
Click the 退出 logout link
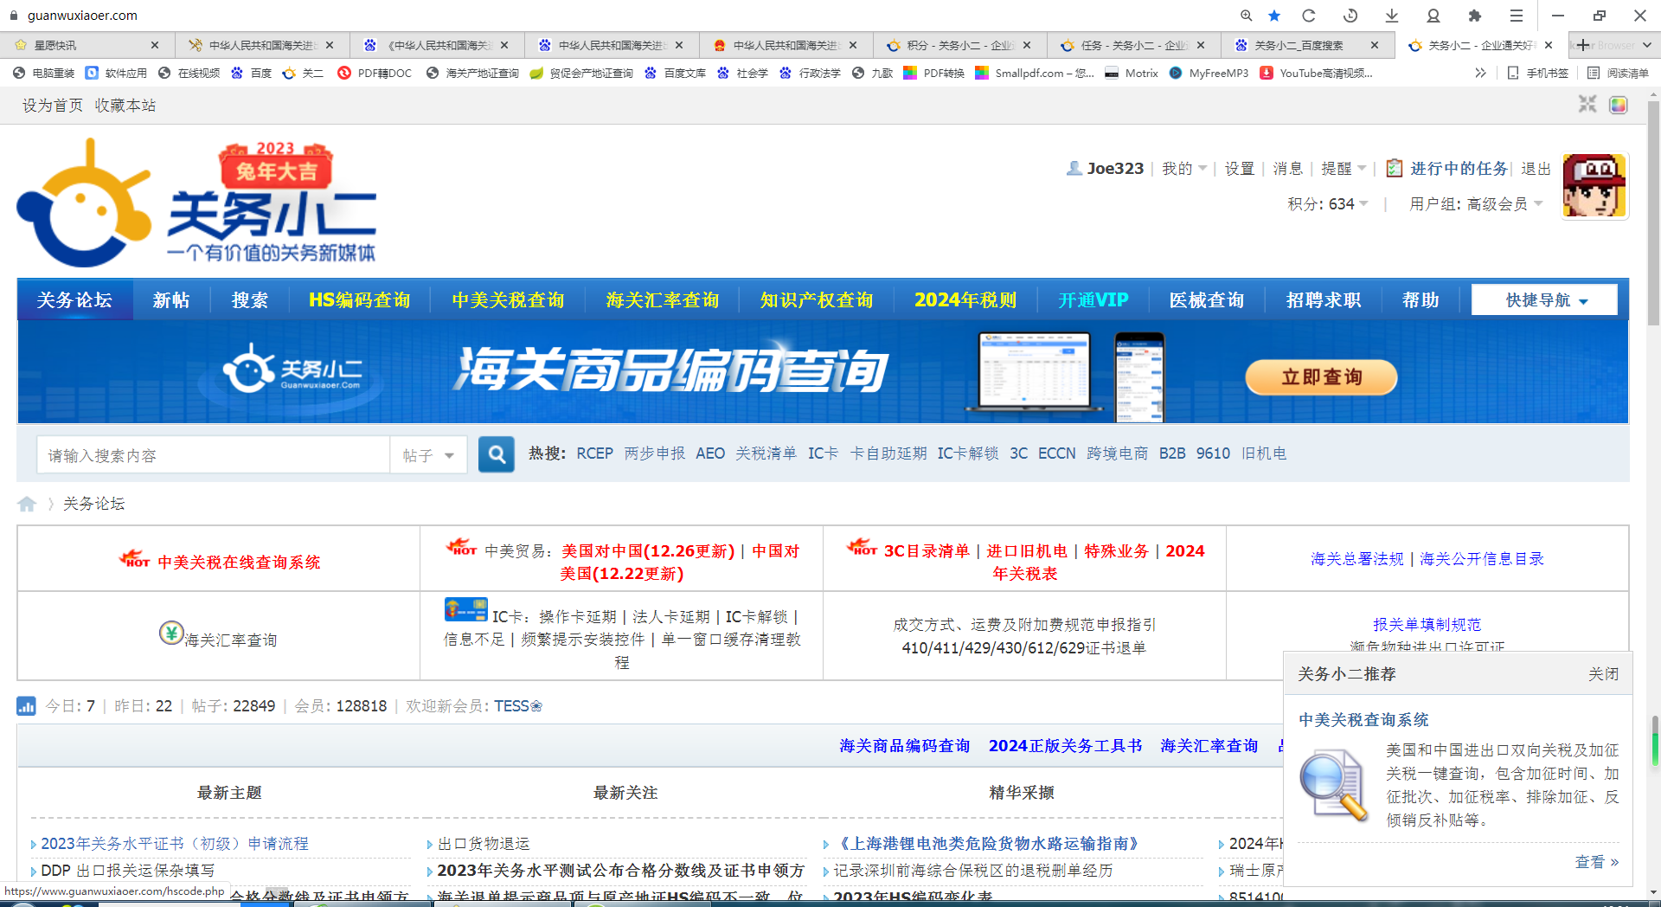point(1536,168)
